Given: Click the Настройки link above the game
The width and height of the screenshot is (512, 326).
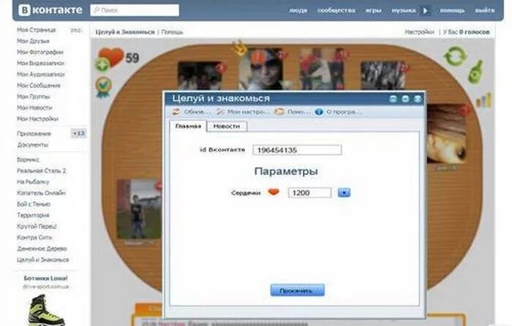Looking at the screenshot, I should pyautogui.click(x=420, y=32).
